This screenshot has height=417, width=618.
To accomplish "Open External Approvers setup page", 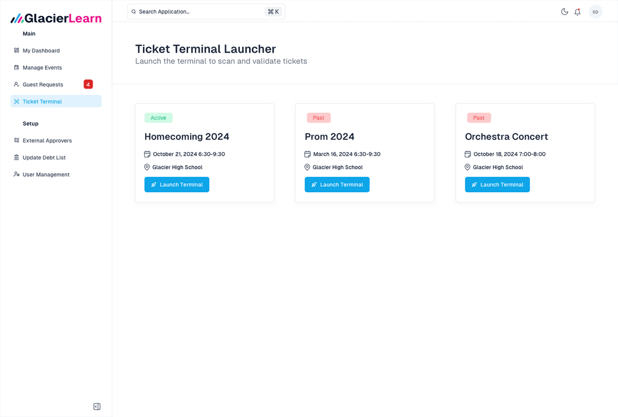I will tap(47, 141).
